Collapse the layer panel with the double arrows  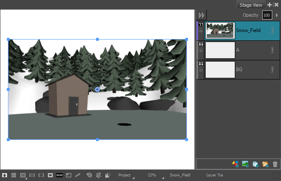(202, 15)
